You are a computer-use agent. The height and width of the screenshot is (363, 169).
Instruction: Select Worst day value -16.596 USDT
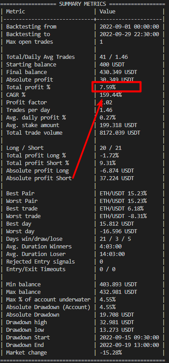coord(118,231)
